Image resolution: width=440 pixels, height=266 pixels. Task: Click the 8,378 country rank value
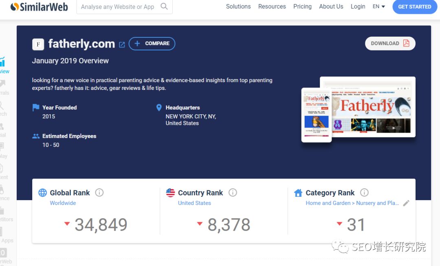(x=229, y=225)
